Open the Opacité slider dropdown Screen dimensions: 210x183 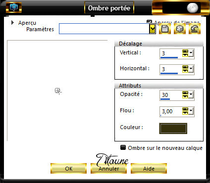pyautogui.click(x=191, y=94)
